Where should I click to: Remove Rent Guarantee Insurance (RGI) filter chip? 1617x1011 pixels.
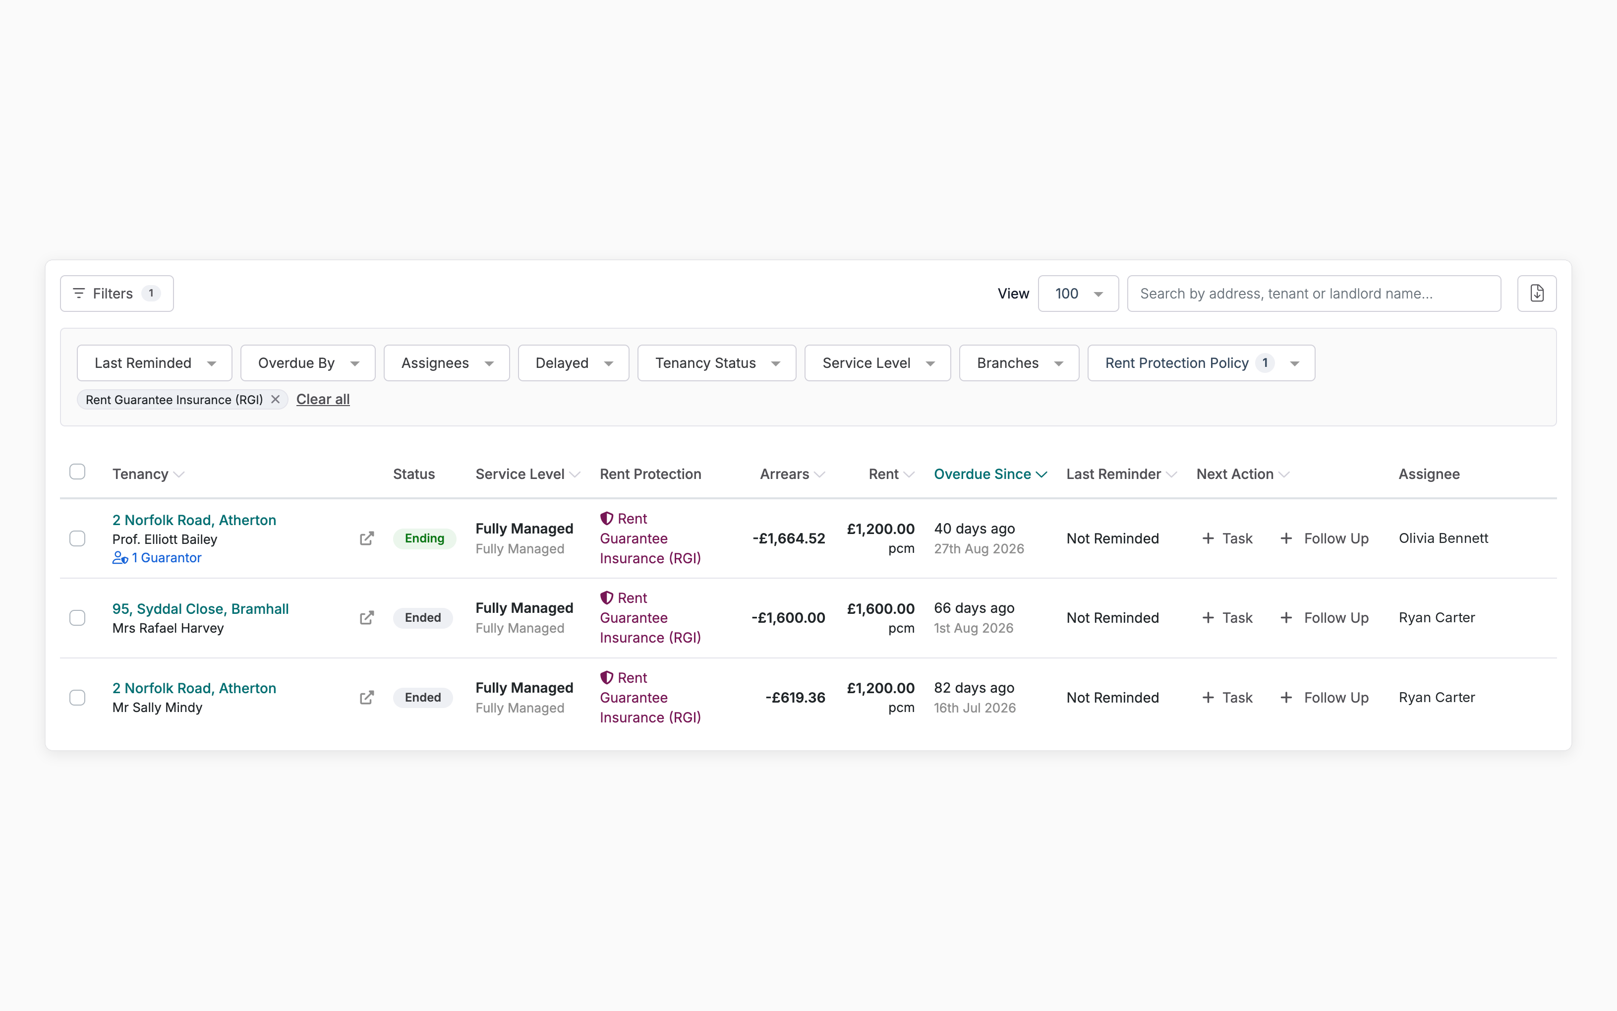pyautogui.click(x=276, y=399)
